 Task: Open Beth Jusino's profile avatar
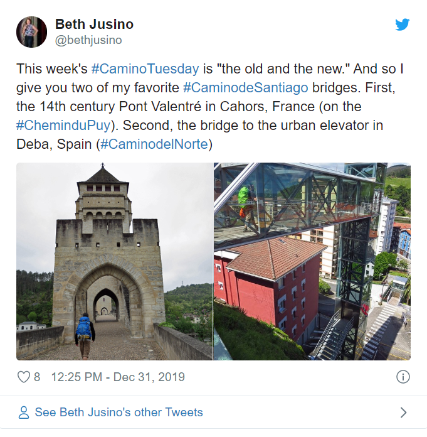pos(31,32)
